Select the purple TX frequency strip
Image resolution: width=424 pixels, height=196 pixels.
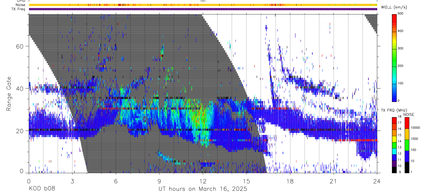click(x=203, y=9)
